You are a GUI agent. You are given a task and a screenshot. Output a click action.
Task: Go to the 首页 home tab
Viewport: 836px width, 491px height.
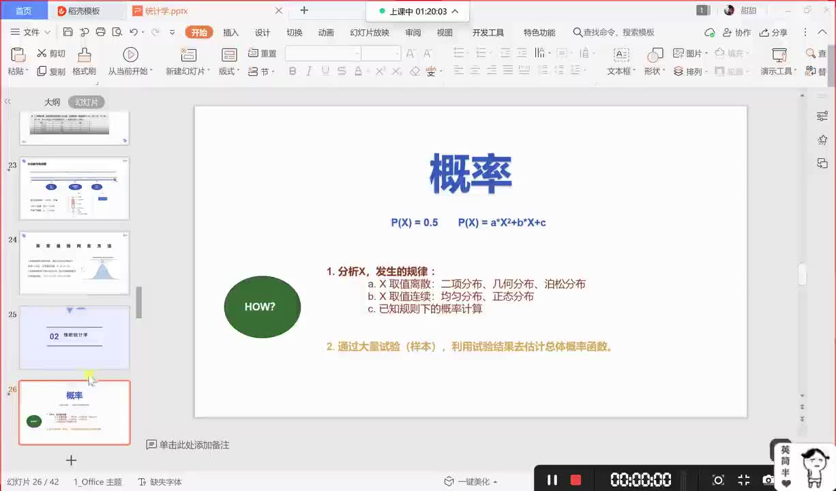coord(23,11)
